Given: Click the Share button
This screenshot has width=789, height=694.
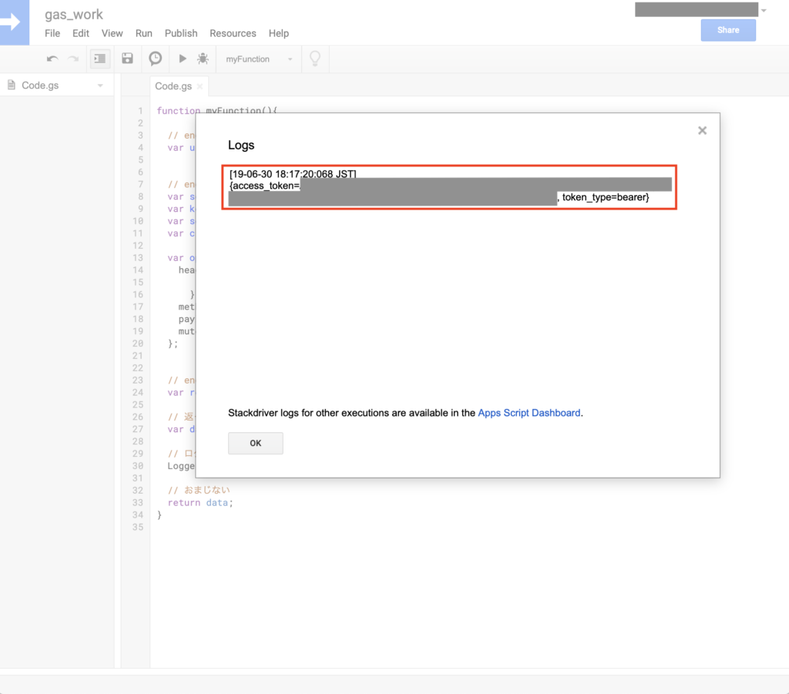Looking at the screenshot, I should point(728,30).
